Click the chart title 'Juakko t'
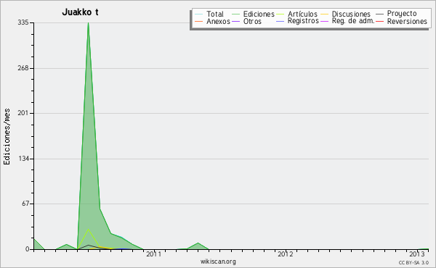436x268 pixels. tap(80, 12)
